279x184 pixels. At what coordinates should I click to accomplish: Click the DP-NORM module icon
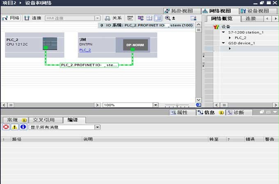(x=133, y=44)
